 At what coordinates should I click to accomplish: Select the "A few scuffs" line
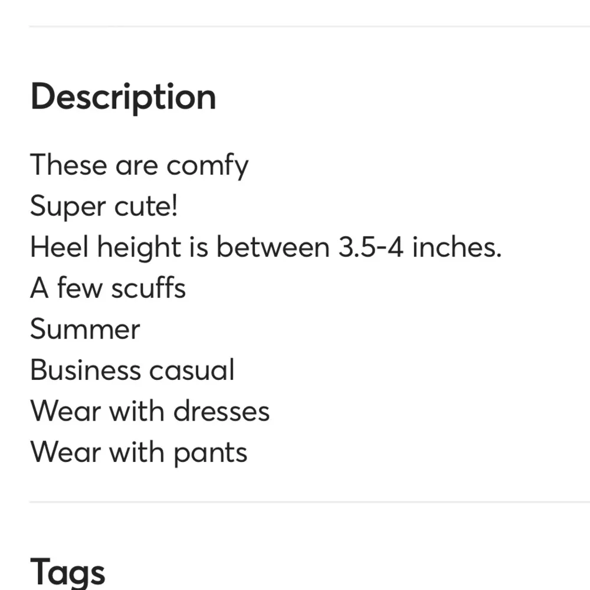tap(108, 289)
